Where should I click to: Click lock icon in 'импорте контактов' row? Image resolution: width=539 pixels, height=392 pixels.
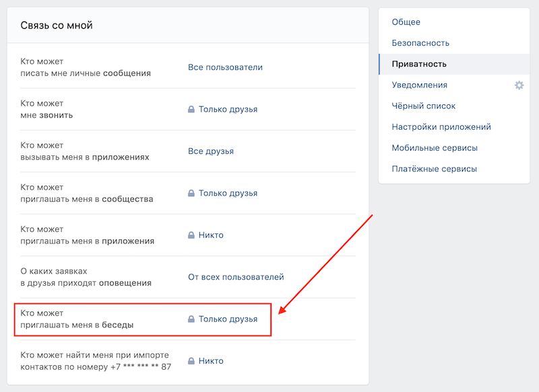191,361
